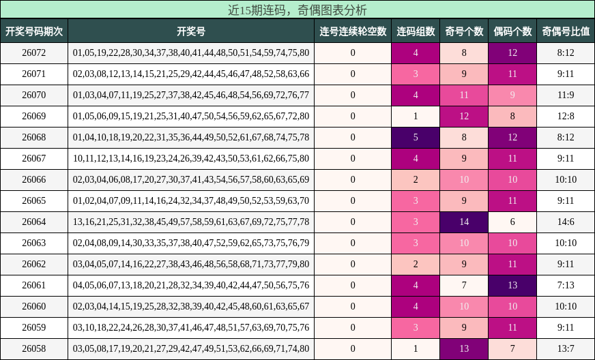Click 连码组数 value 4 in row 26067
Image resolution: width=595 pixels, height=360 pixels.
[416, 159]
